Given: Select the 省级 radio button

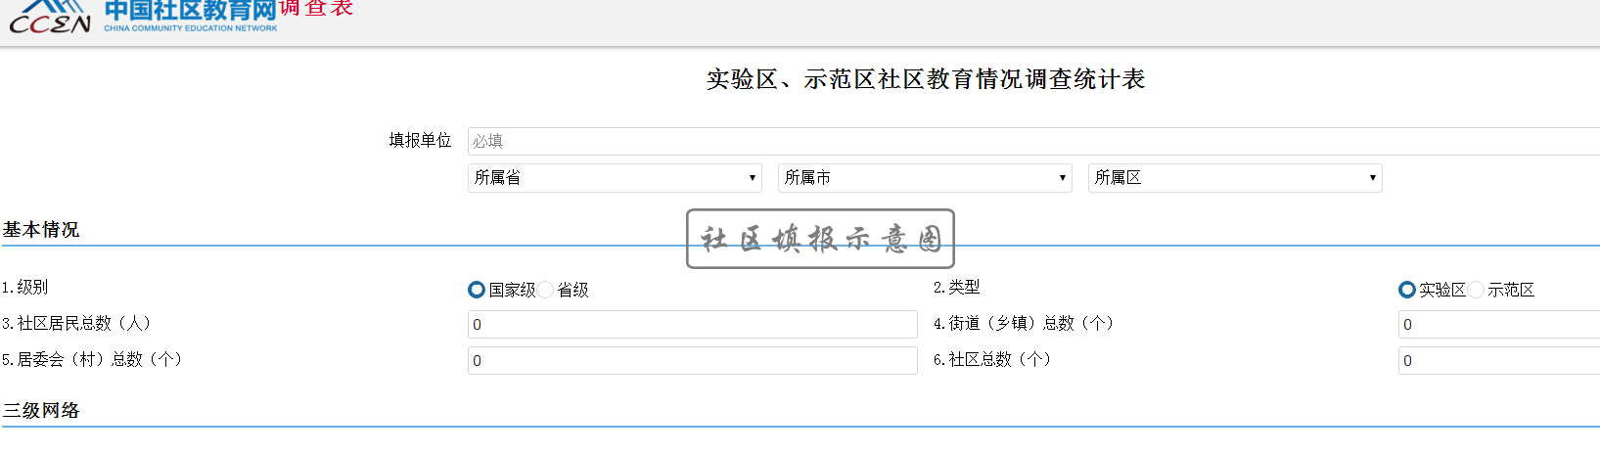Looking at the screenshot, I should 545,290.
